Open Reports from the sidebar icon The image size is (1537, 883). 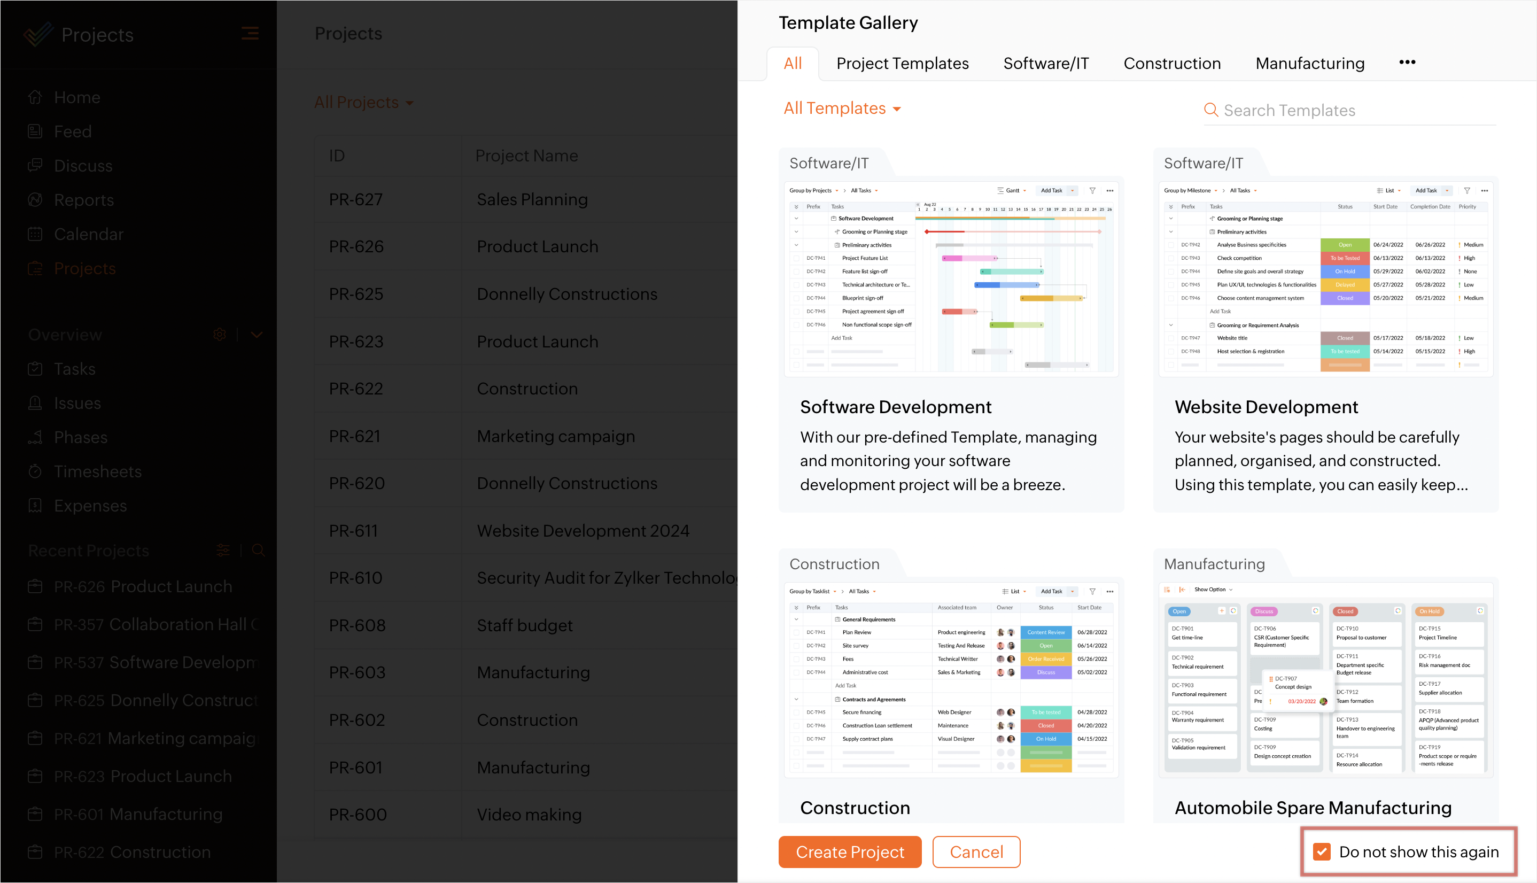tap(35, 199)
